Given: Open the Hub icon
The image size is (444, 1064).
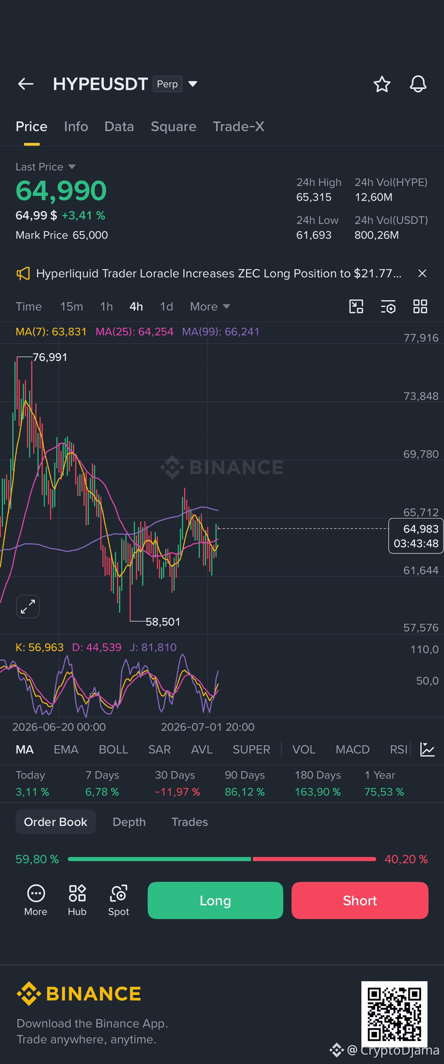Looking at the screenshot, I should 77,900.
